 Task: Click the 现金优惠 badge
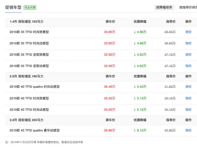pos(30,7)
